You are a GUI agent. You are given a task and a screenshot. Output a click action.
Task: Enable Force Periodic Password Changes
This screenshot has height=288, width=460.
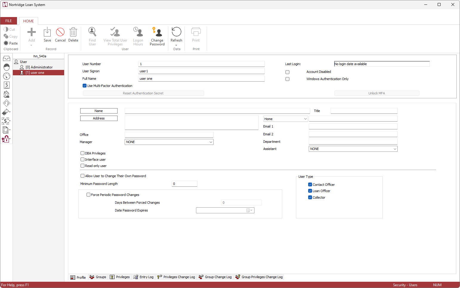point(88,195)
